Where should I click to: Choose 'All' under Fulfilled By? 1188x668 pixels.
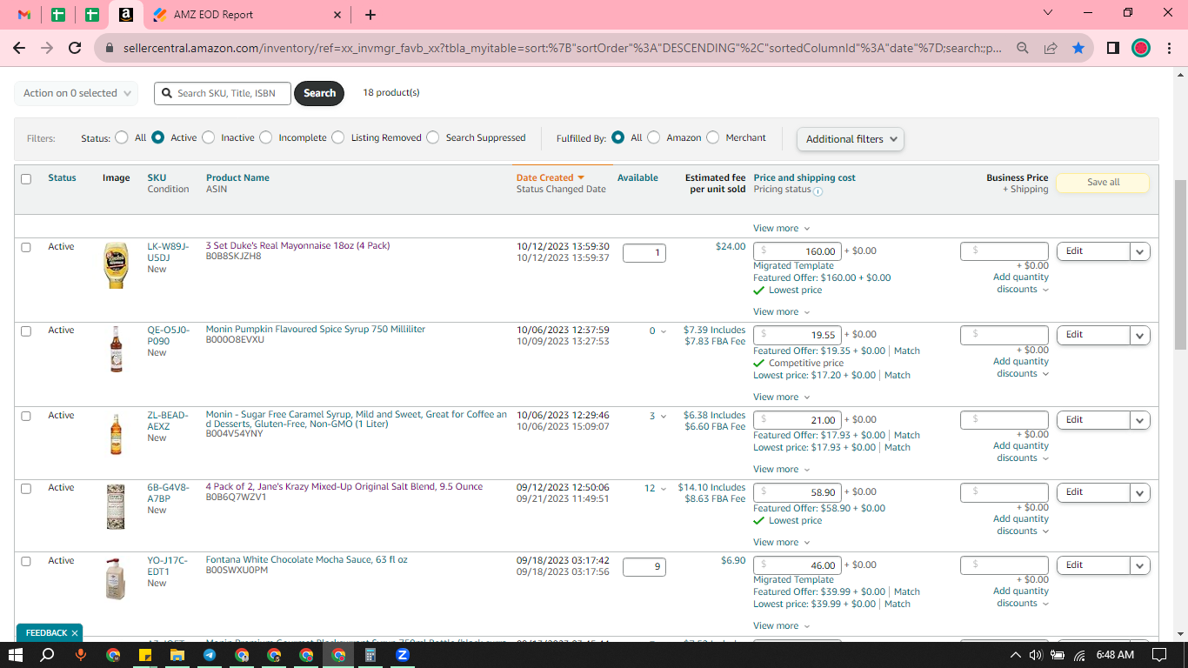coord(617,137)
